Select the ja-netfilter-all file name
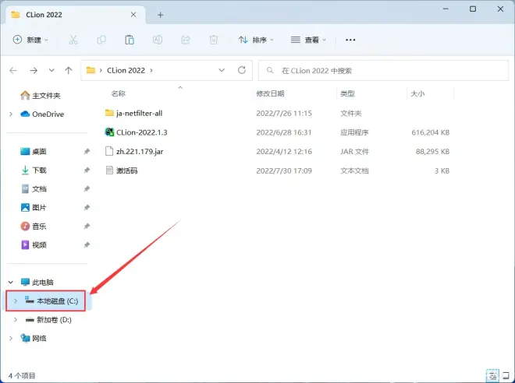 pos(139,114)
